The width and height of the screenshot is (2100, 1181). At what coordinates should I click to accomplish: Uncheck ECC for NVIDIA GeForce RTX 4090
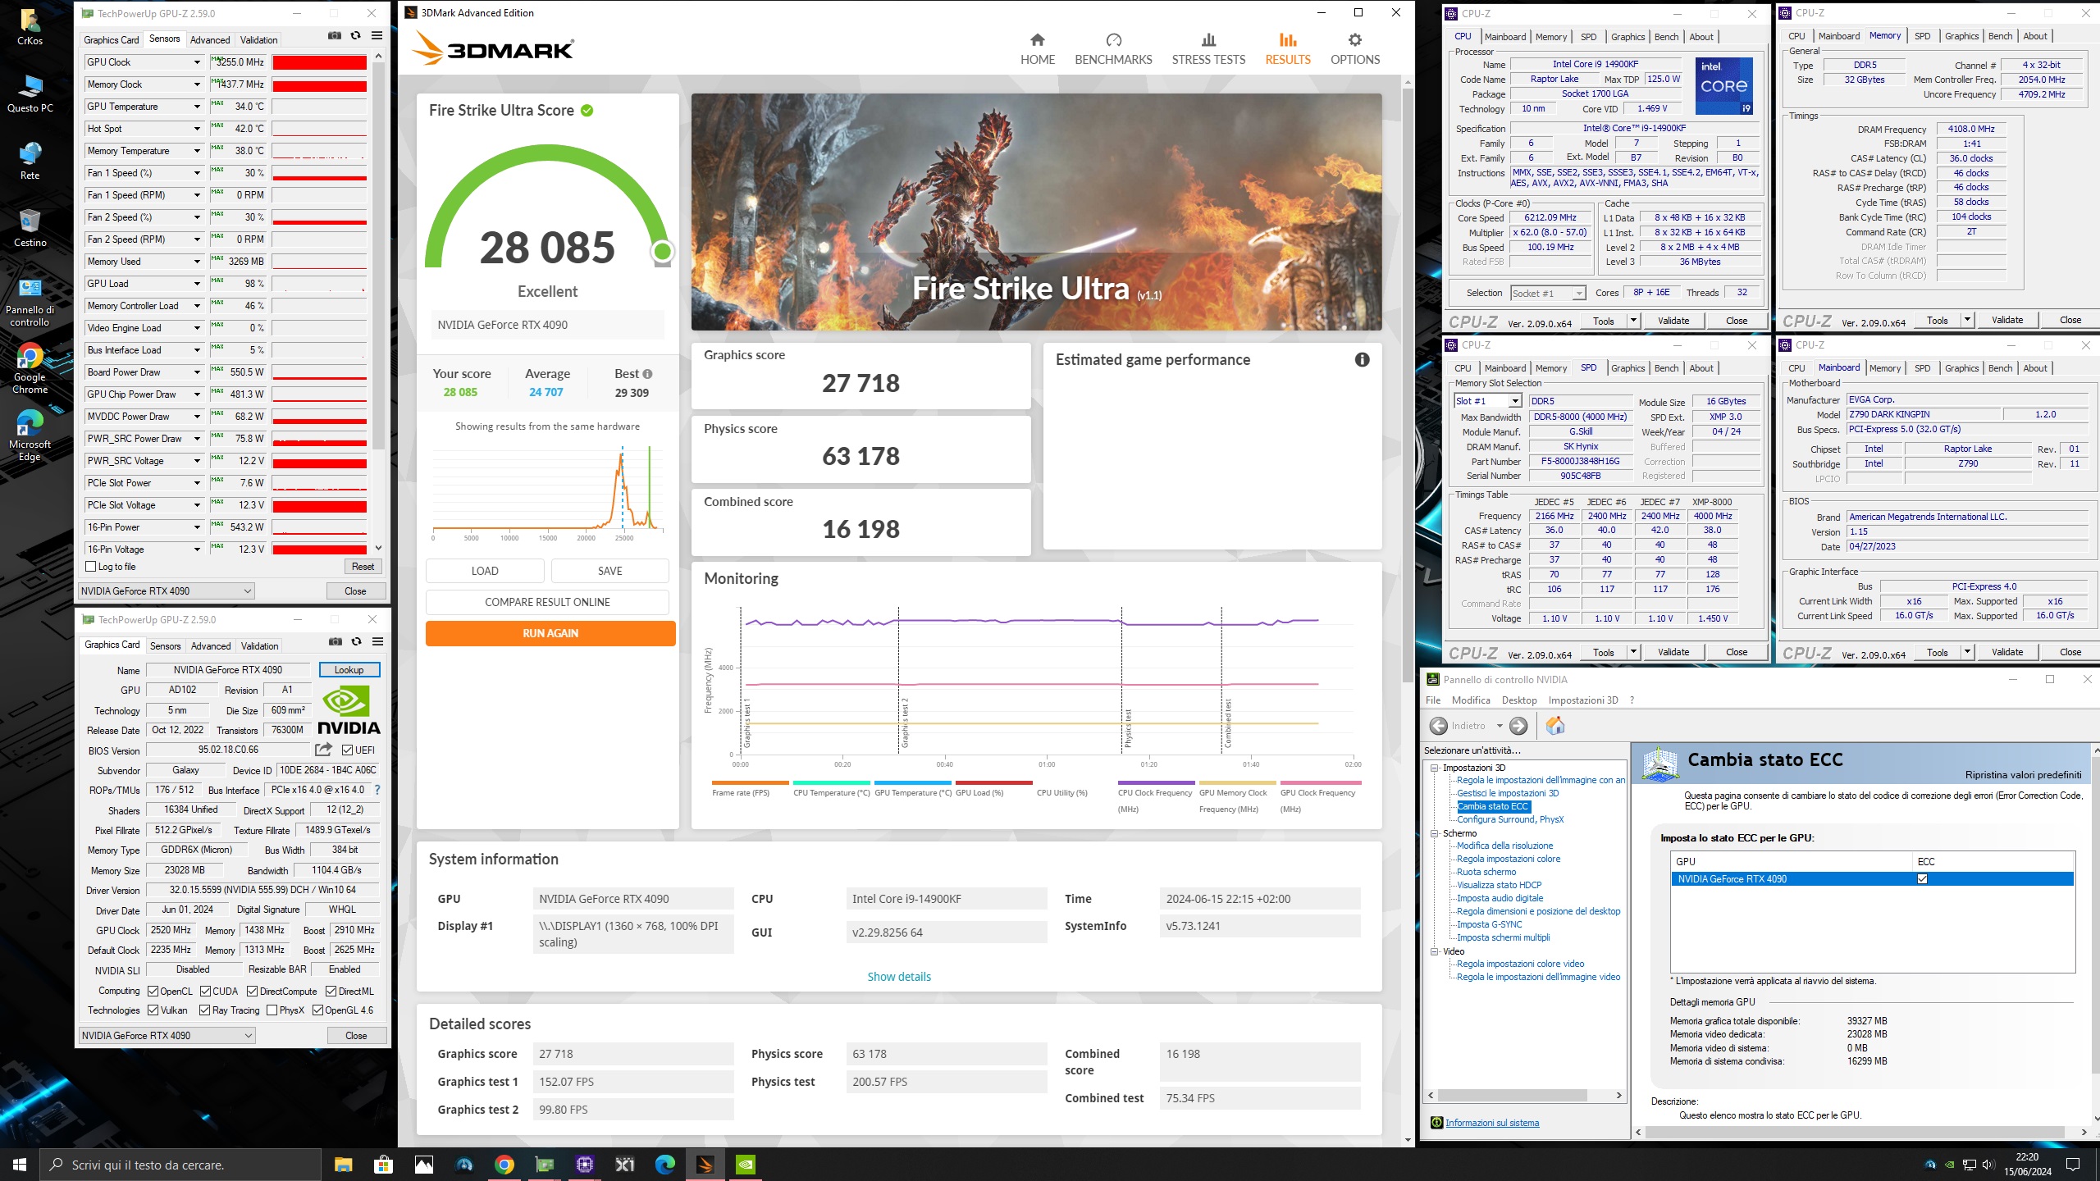click(x=1922, y=879)
